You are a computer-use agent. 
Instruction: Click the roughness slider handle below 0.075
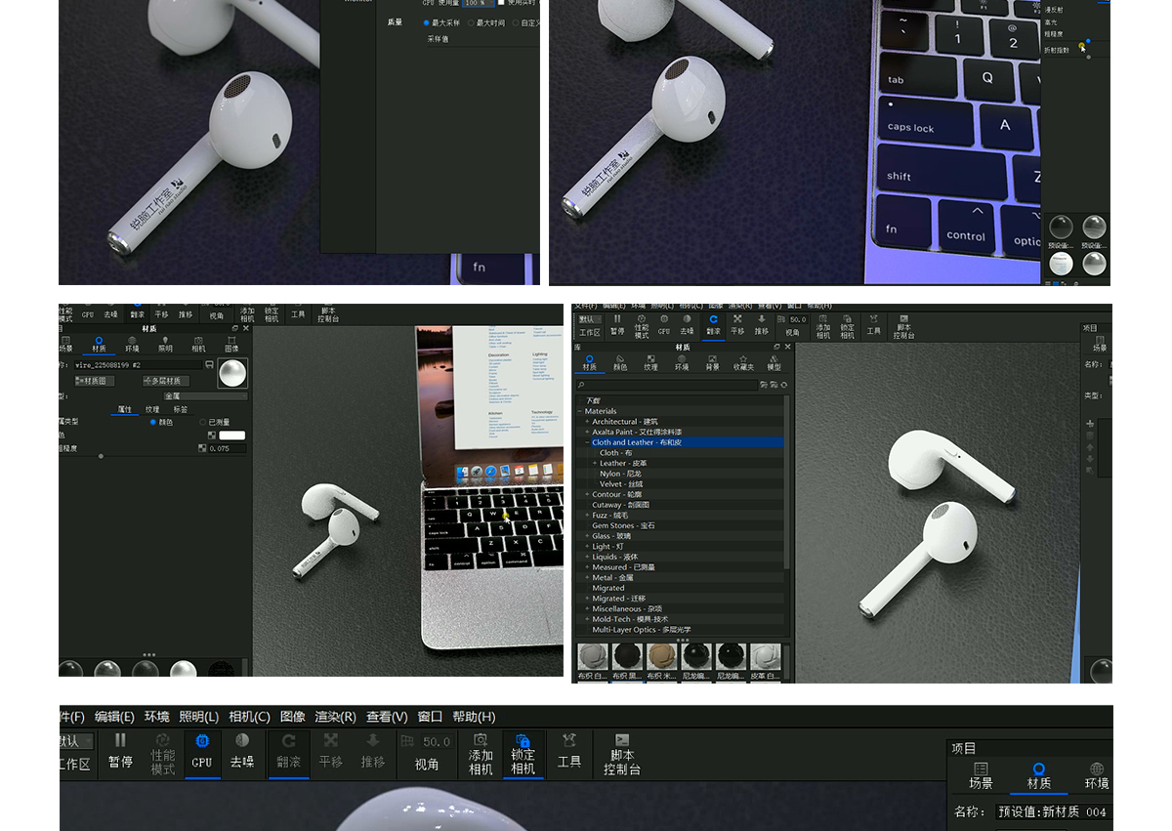(101, 456)
